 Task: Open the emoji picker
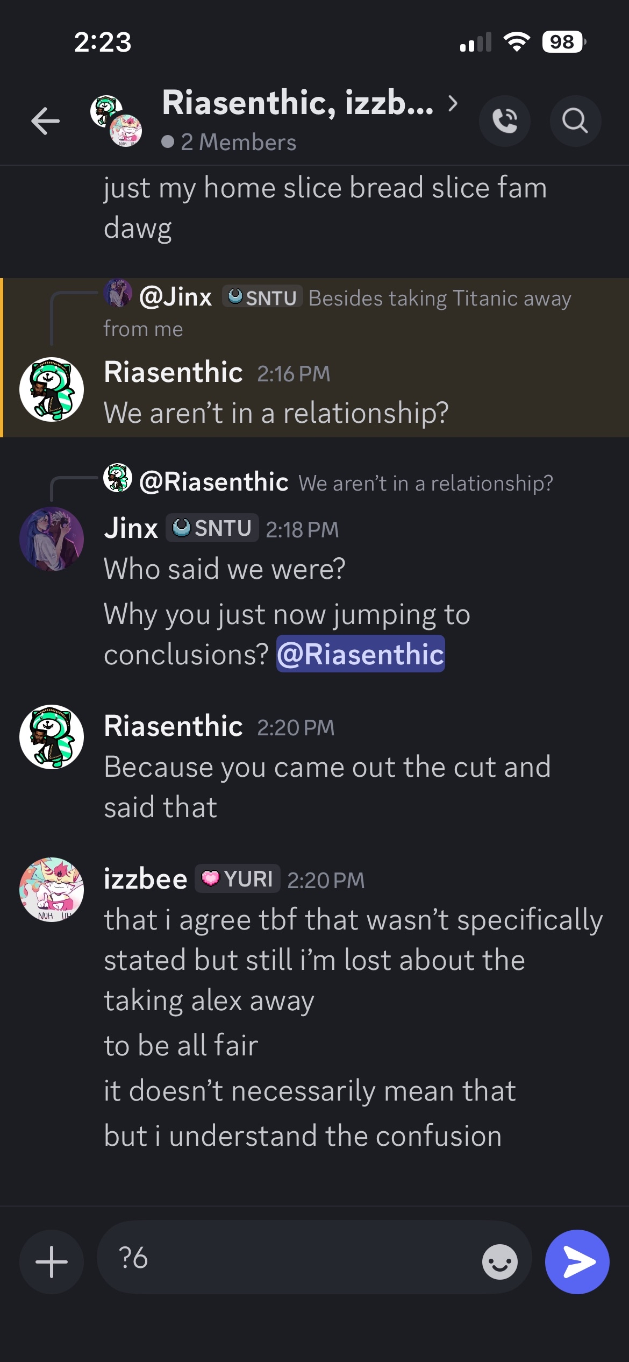tap(499, 1261)
